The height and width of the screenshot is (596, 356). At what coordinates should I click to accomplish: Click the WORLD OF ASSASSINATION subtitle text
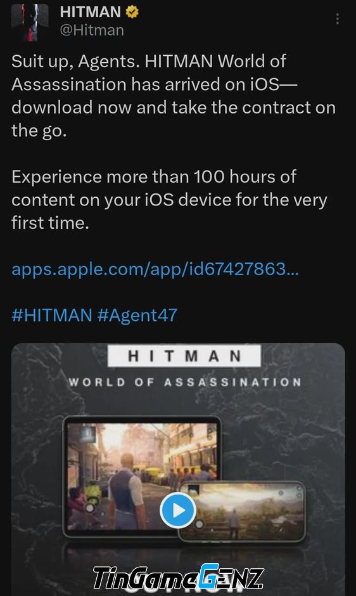[185, 382]
